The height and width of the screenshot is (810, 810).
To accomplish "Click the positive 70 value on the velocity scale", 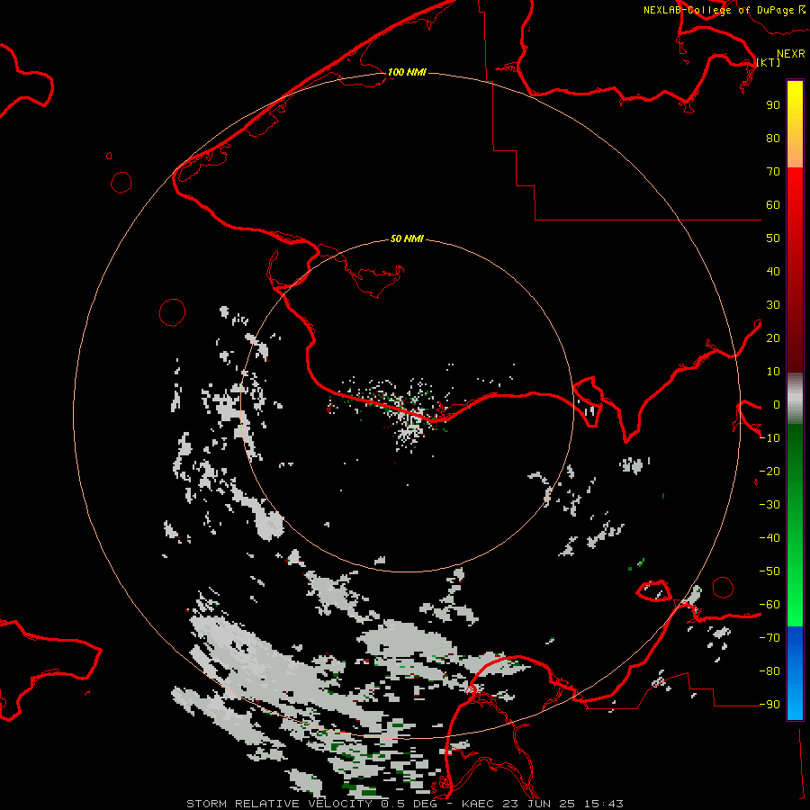I will point(773,172).
